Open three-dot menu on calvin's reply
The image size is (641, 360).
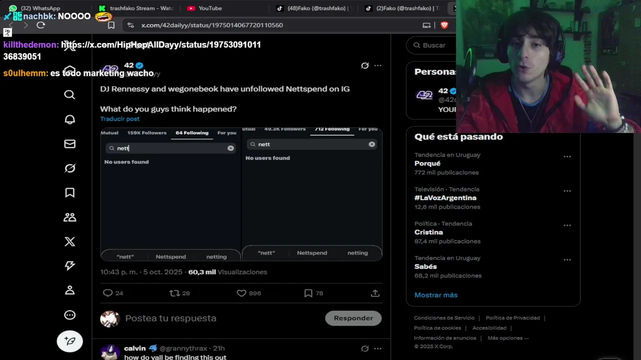pos(378,348)
